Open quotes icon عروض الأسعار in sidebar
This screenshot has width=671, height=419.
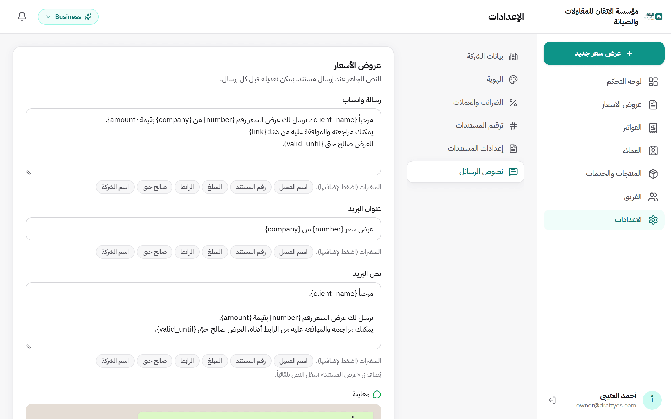click(x=653, y=104)
